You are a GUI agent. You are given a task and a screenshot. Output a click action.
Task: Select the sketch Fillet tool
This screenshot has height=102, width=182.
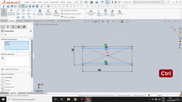(x=28, y=17)
